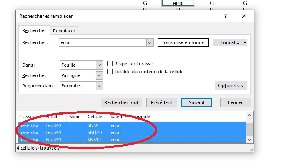
Task: Select result row with cell $M$10
Action: (132, 132)
